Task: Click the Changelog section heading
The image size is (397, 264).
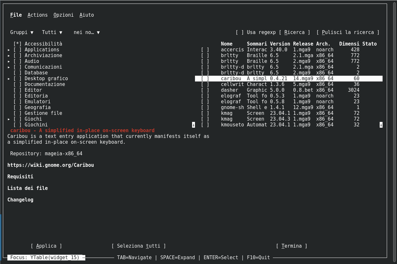Action: tap(20, 200)
